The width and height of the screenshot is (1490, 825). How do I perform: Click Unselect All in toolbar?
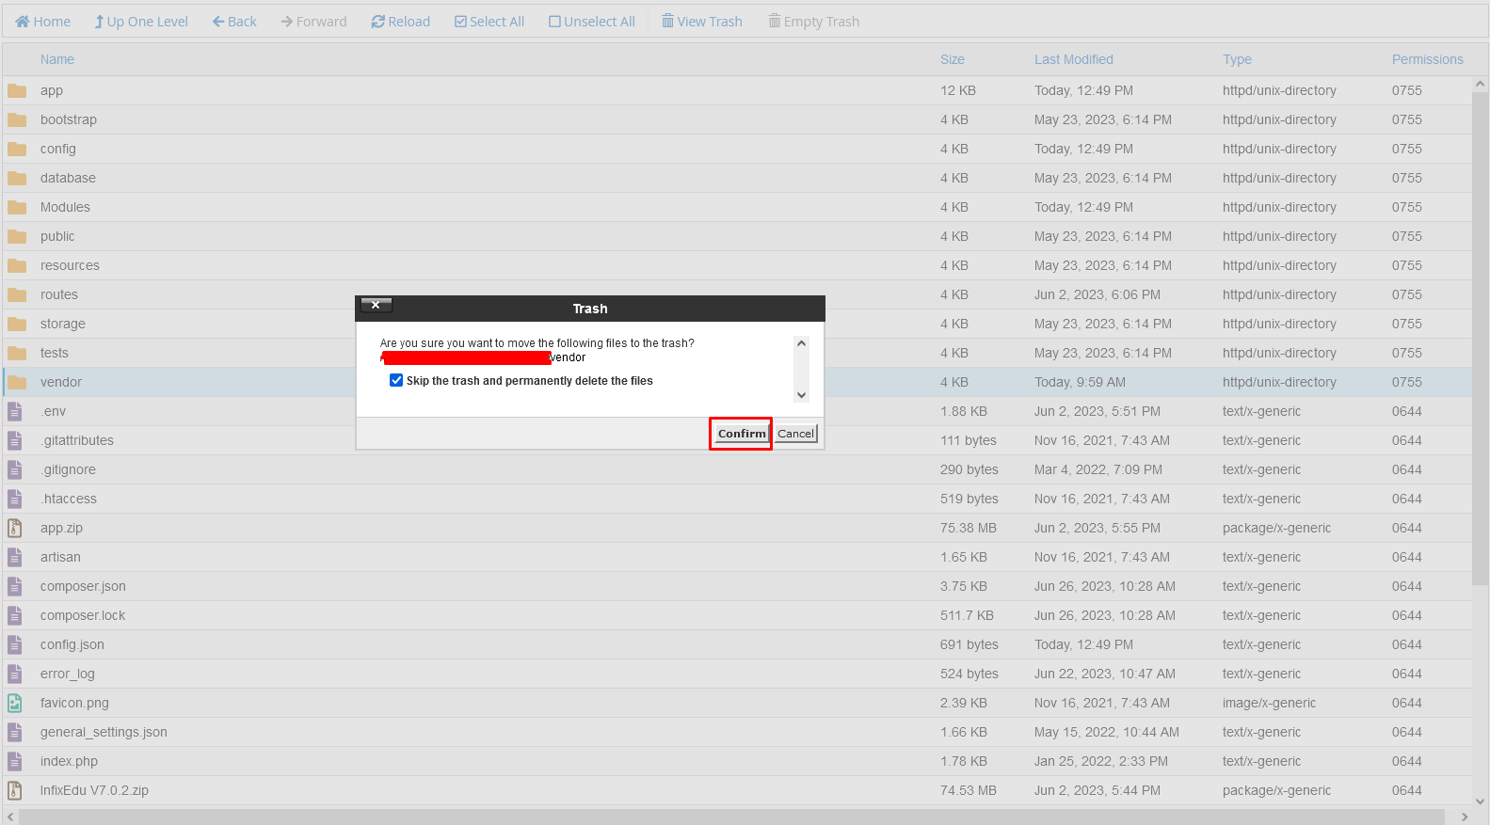591,22
